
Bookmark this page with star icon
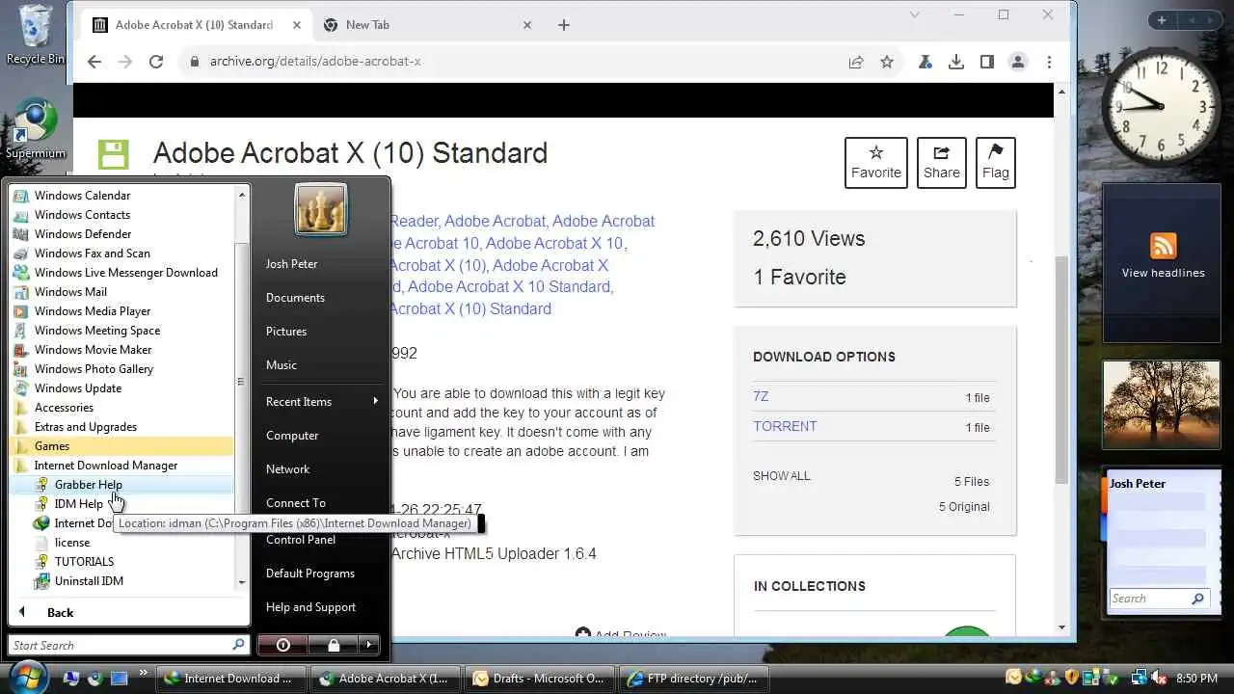click(x=887, y=62)
